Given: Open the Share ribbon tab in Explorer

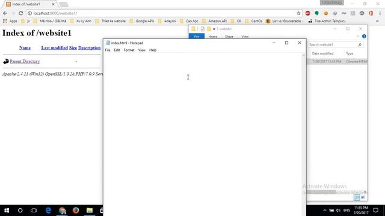Looking at the screenshot, I should click(x=229, y=37).
